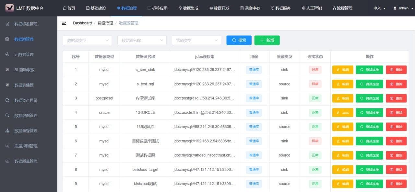The height and width of the screenshot is (192, 415).
Task: Click the green 新增 button
Action: [267, 40]
